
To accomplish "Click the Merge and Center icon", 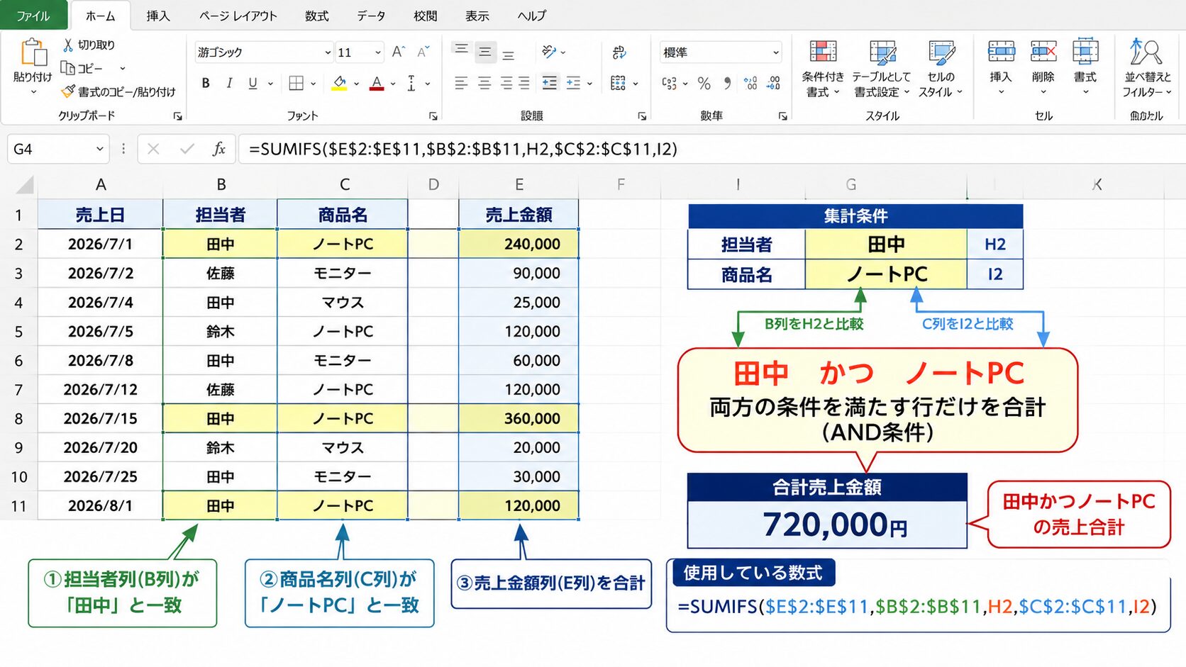I will [x=618, y=83].
